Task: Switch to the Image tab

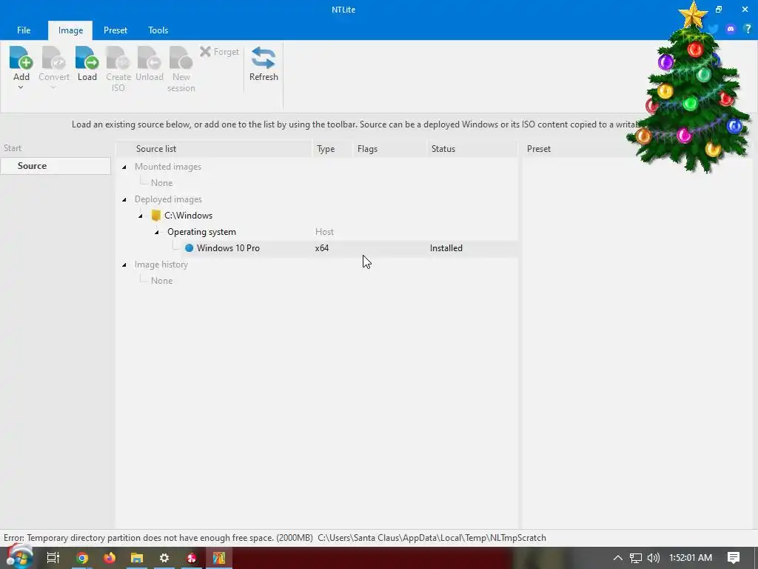Action: 70,30
